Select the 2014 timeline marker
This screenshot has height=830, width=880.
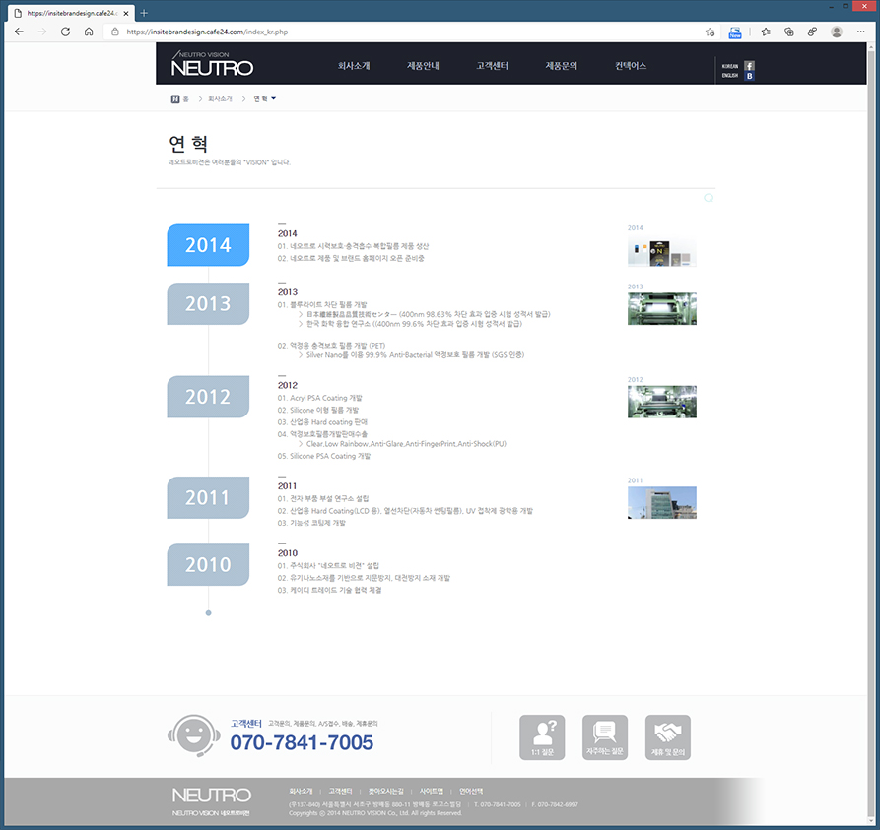[x=208, y=245]
